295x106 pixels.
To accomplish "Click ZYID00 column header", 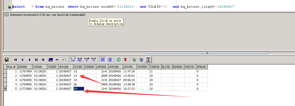I will click(x=39, y=67).
